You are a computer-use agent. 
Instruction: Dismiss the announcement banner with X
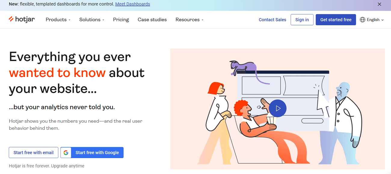click(x=380, y=4)
